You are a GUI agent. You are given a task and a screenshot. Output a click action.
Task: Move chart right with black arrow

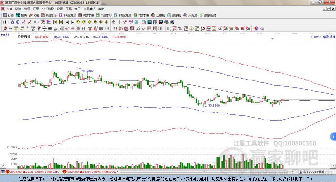point(73,22)
